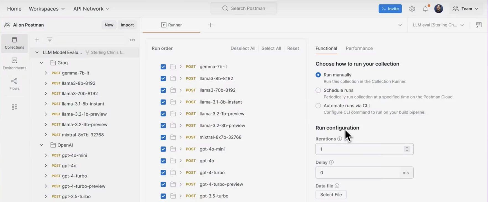This screenshot has width=488, height=202.
Task: Uncheck llama-3.2-3b-preview in run order
Action: [x=163, y=126]
